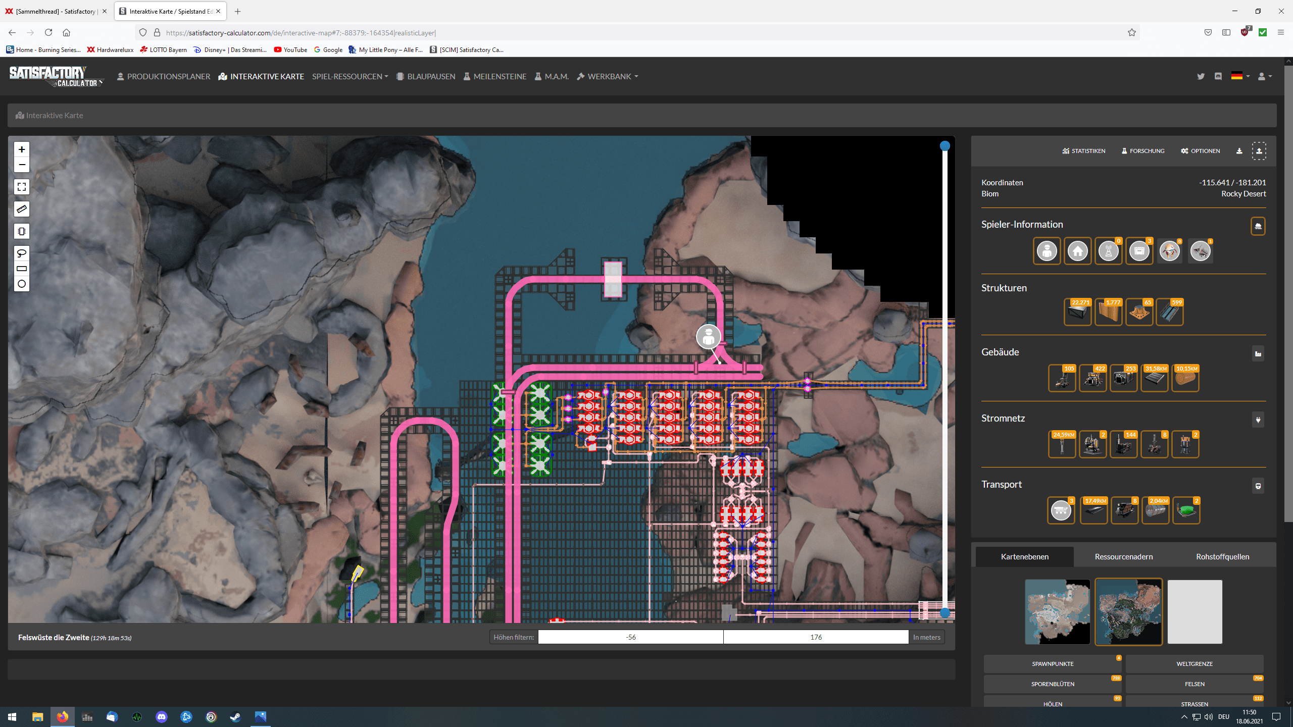Viewport: 1293px width, 727px height.
Task: Toggle generators layer showing 144
Action: (x=1123, y=444)
